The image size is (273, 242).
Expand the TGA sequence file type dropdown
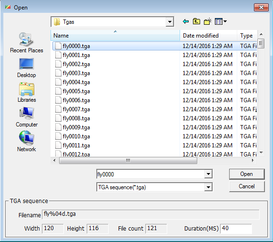coord(208,187)
